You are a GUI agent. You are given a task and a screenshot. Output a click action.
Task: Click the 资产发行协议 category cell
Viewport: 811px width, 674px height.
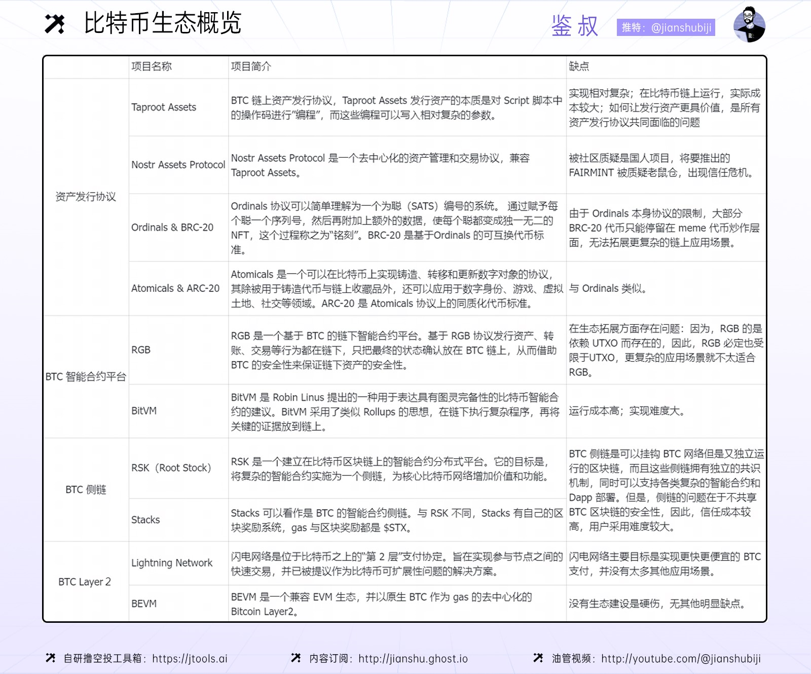tap(86, 197)
